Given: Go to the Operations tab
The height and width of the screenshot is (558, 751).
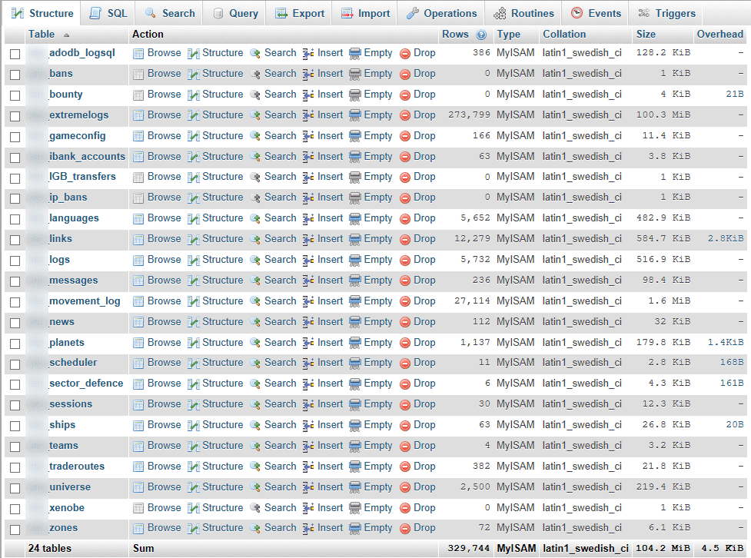Looking at the screenshot, I should coord(441,13).
